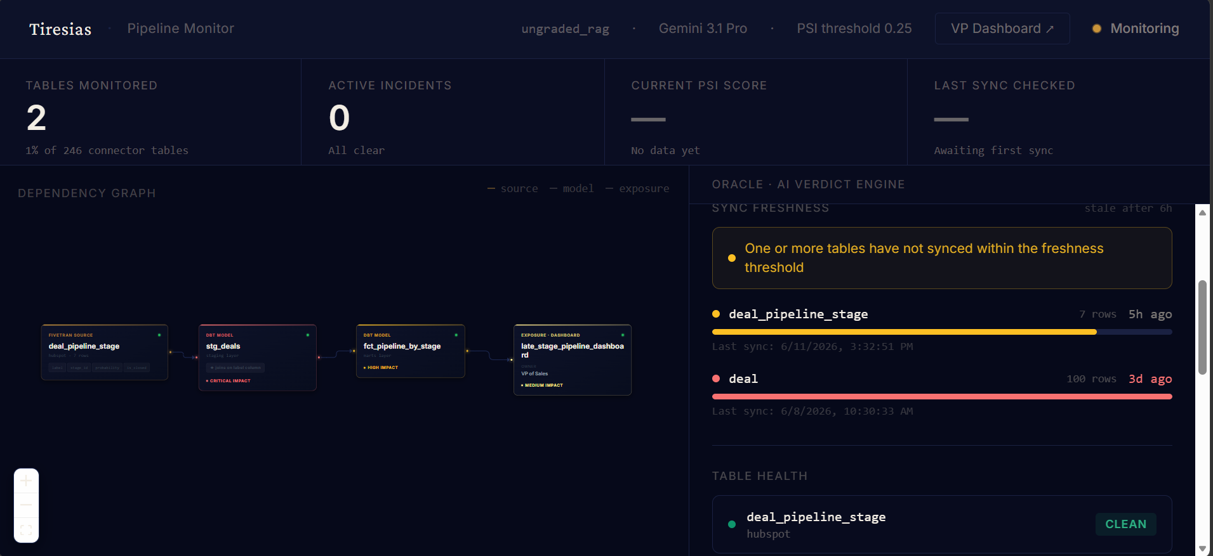This screenshot has height=556, width=1213.
Task: Click the 'ungraded_rag' header label
Action: coord(565,29)
